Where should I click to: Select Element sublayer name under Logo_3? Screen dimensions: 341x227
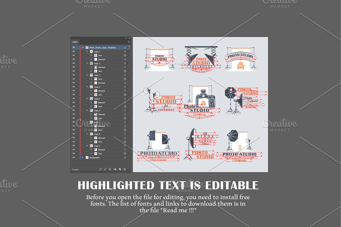coord(102,83)
